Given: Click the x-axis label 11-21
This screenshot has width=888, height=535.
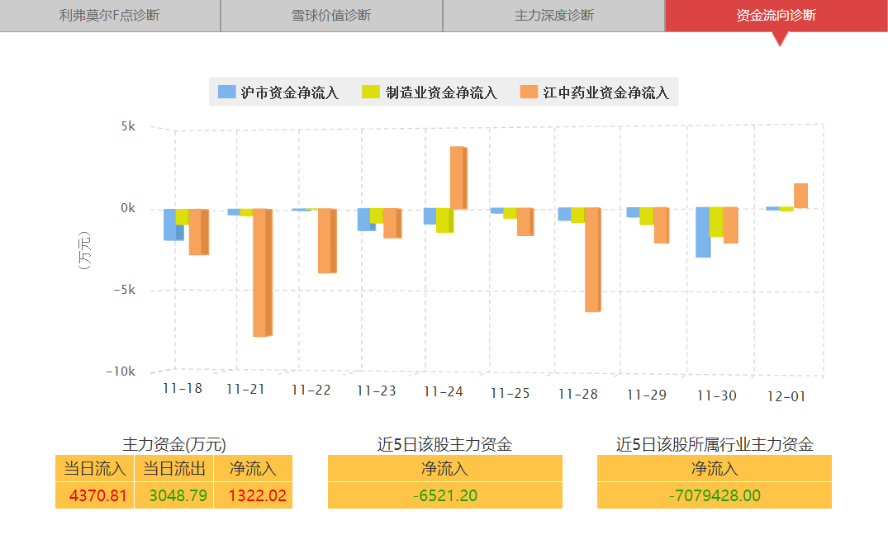Looking at the screenshot, I should (246, 390).
